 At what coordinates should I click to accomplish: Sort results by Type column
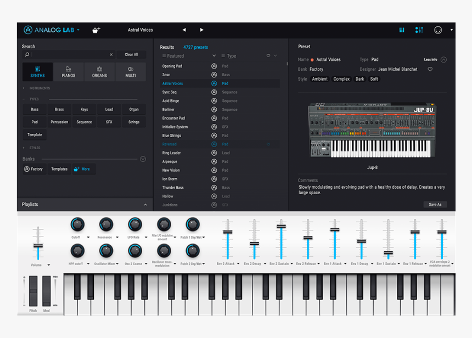229,56
